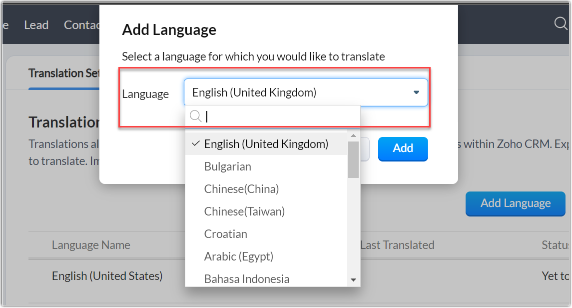The image size is (572, 308).
Task: Pick Chinese(Taiwan) from the list
Action: 244,211
